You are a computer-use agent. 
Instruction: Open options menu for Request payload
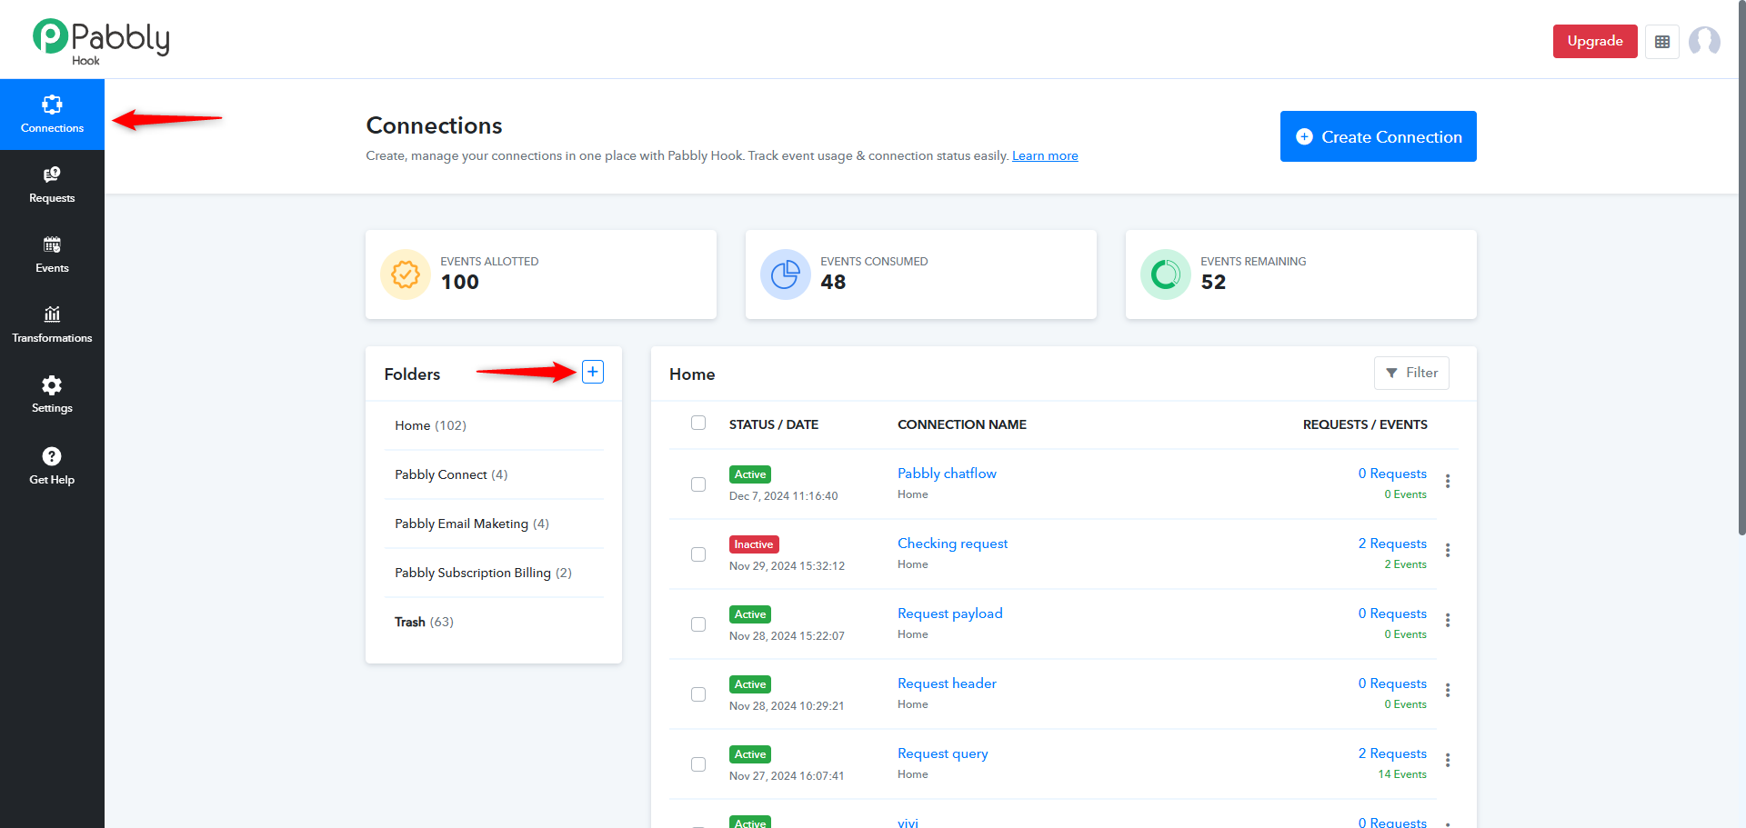(x=1448, y=621)
